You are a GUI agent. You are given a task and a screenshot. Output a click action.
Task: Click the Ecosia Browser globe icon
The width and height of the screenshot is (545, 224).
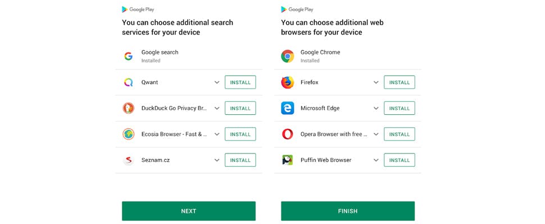pyautogui.click(x=129, y=134)
